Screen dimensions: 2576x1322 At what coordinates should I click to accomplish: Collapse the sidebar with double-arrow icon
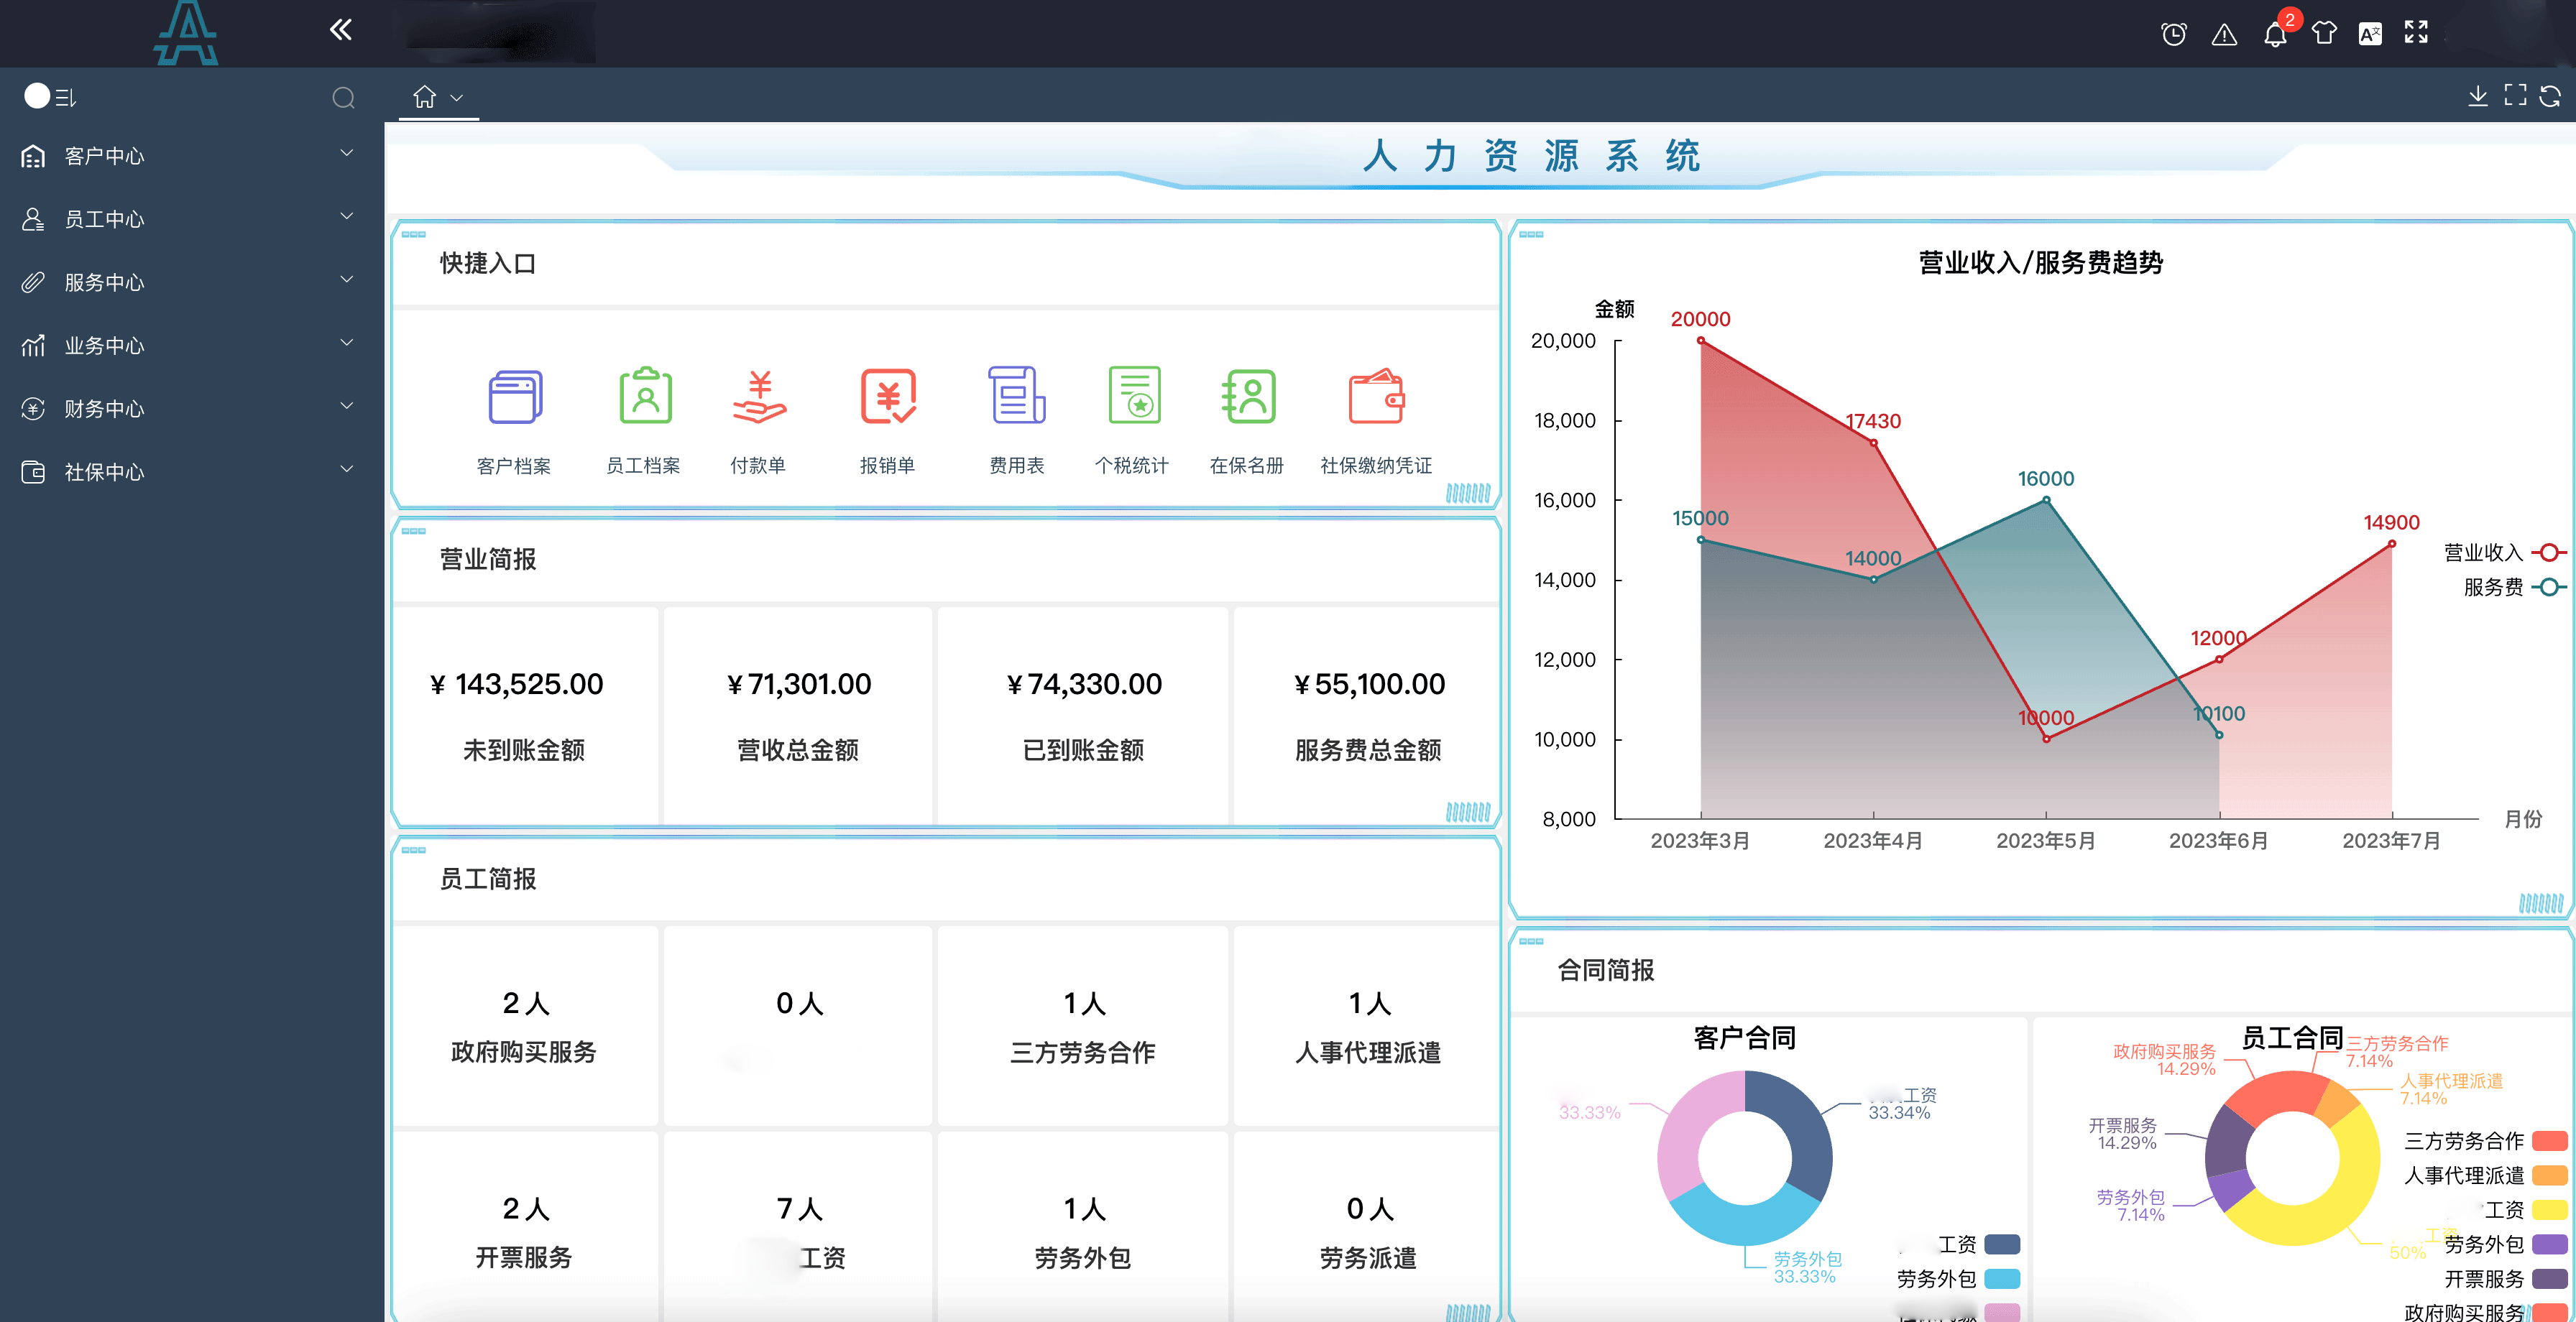[x=341, y=30]
